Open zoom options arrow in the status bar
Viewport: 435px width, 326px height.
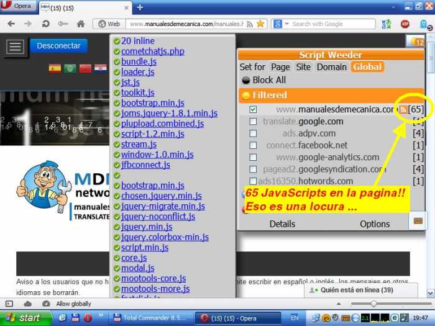(339, 304)
